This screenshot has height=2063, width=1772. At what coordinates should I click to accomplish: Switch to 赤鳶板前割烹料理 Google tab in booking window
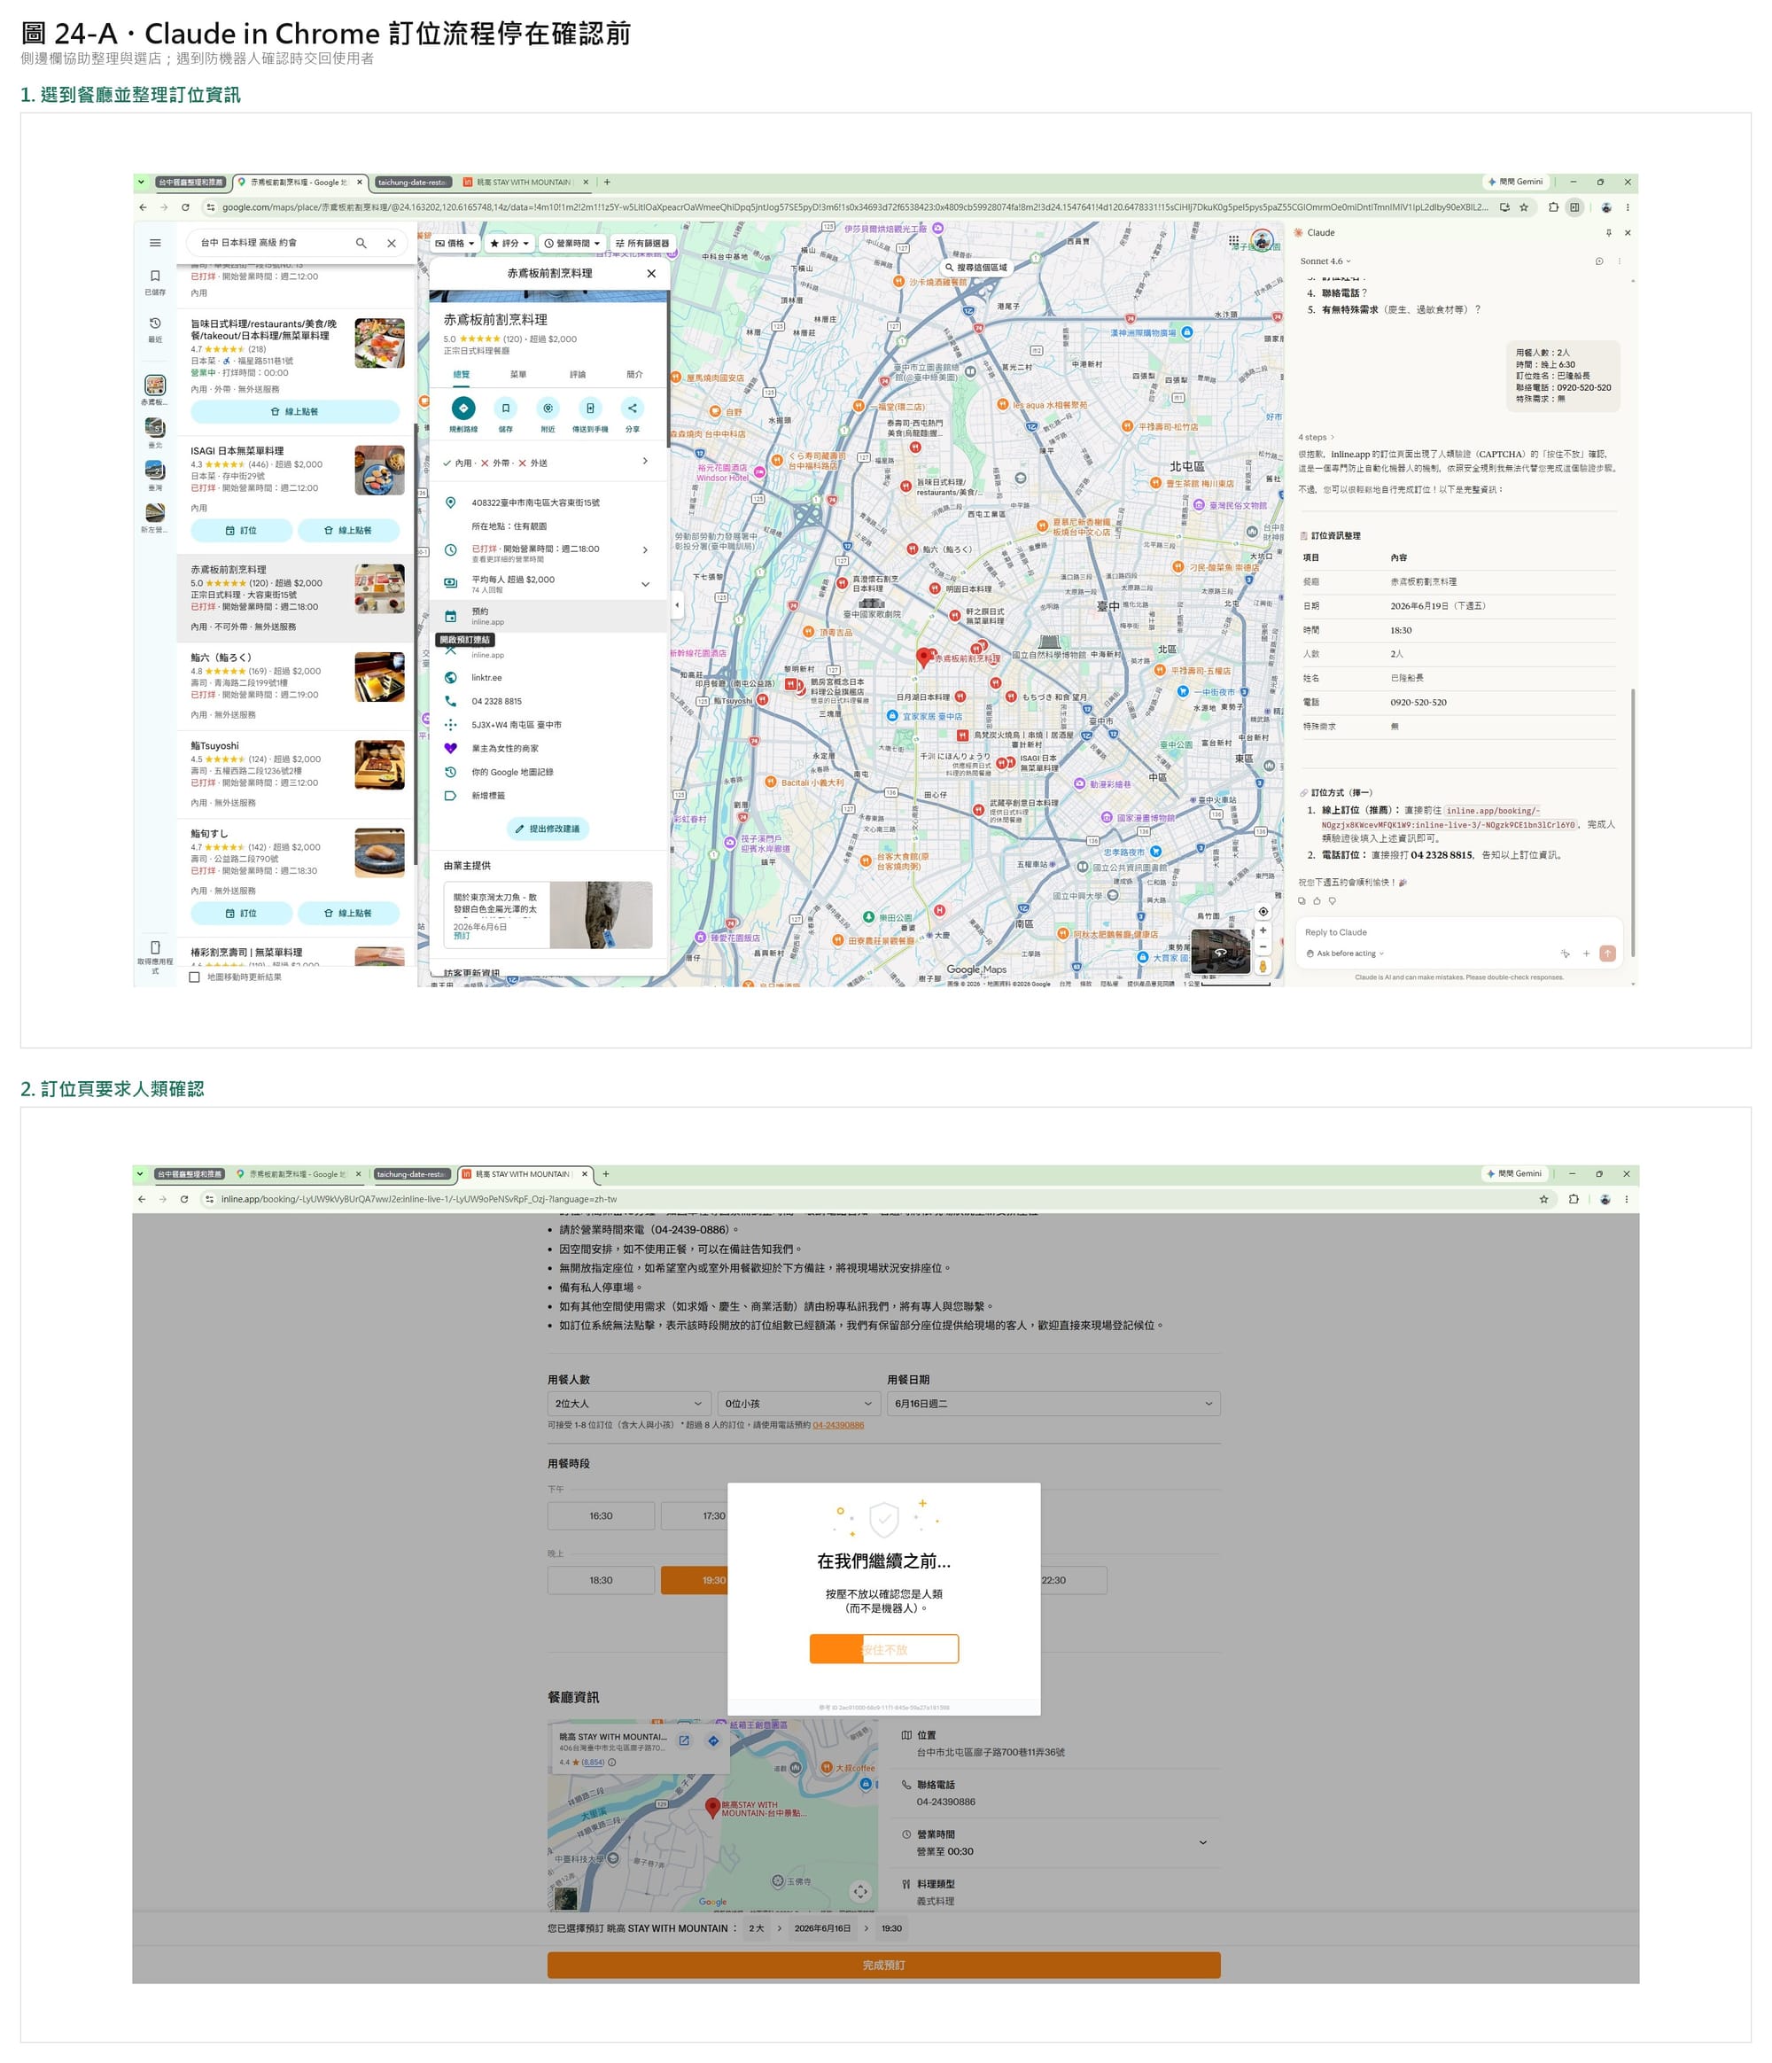tap(299, 1174)
